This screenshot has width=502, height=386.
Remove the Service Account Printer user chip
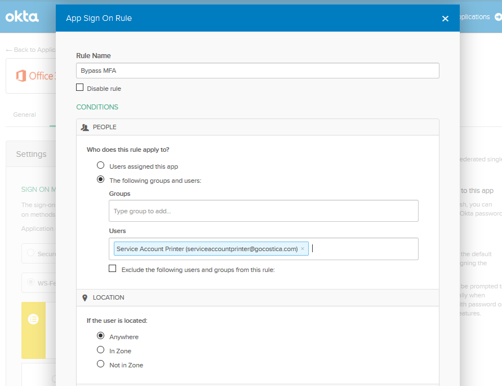pos(302,248)
